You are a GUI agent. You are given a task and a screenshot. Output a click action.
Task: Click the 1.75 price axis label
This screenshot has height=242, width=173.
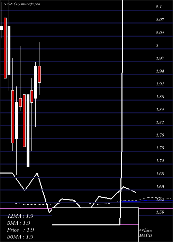(x=160, y=148)
